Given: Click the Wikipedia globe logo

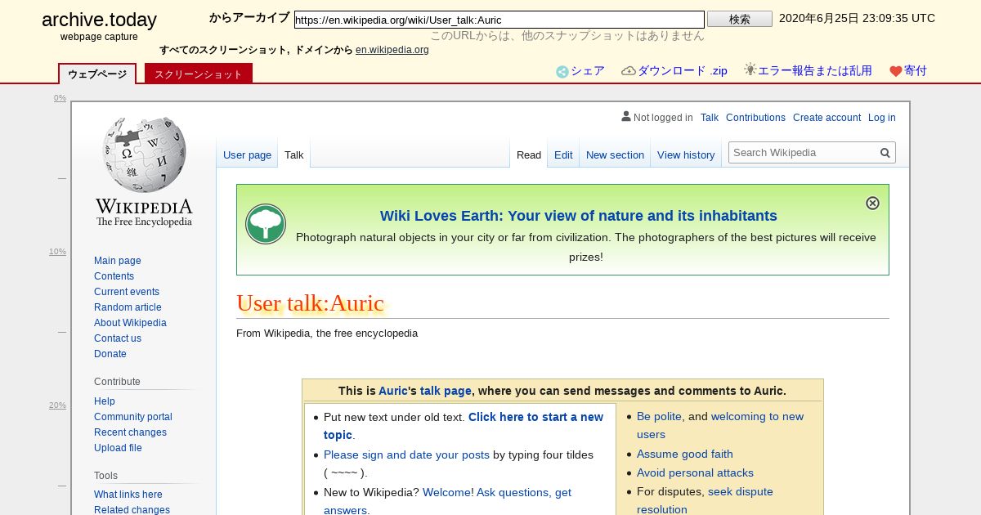Looking at the screenshot, I should pos(144,155).
